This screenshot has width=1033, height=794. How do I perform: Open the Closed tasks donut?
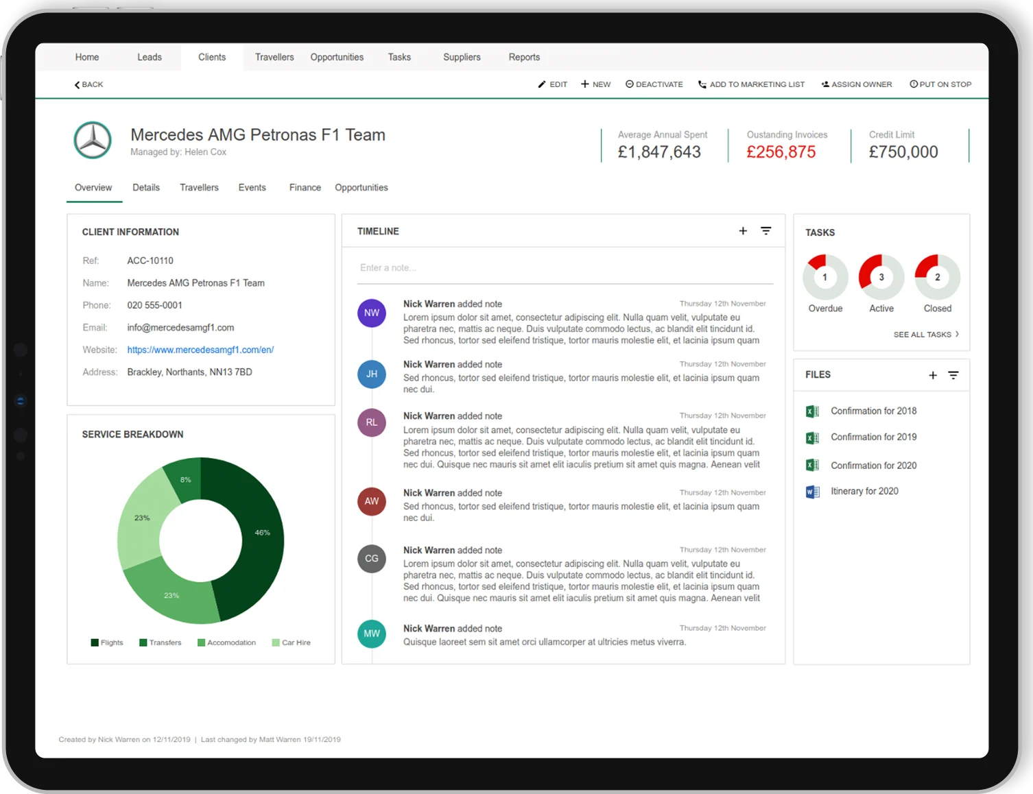(938, 277)
